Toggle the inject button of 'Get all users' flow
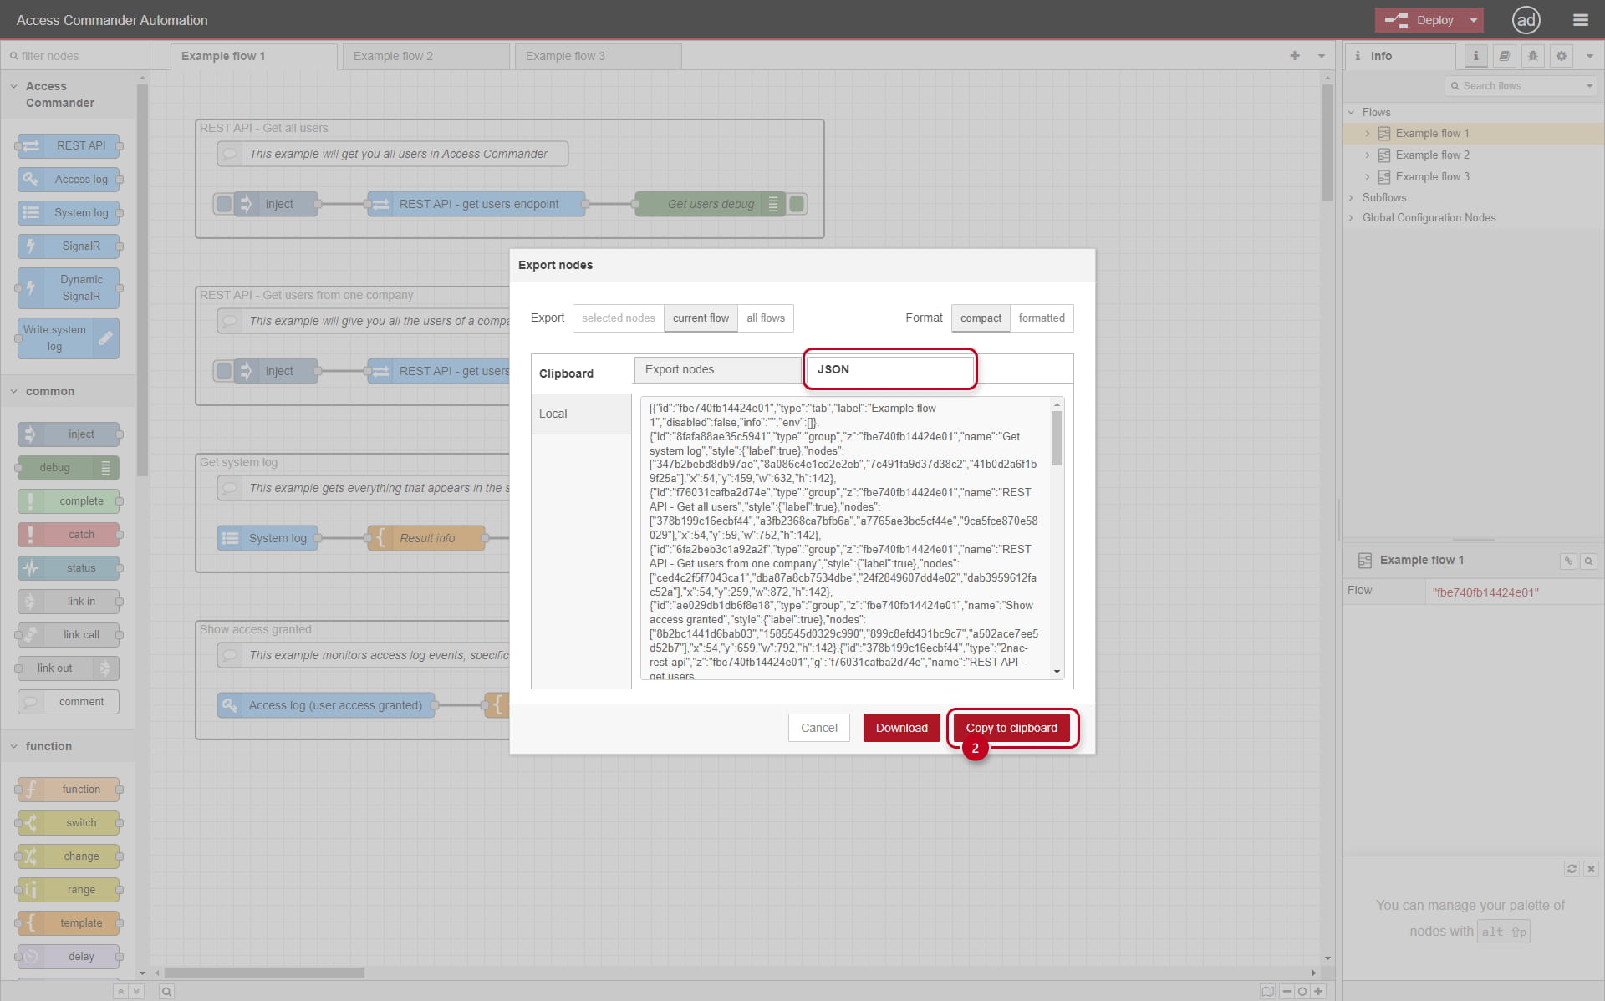 point(224,204)
